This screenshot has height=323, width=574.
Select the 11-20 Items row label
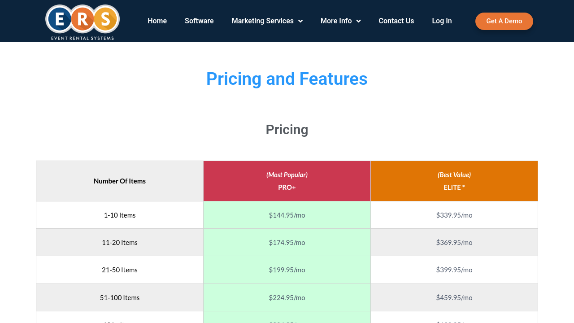tap(120, 243)
